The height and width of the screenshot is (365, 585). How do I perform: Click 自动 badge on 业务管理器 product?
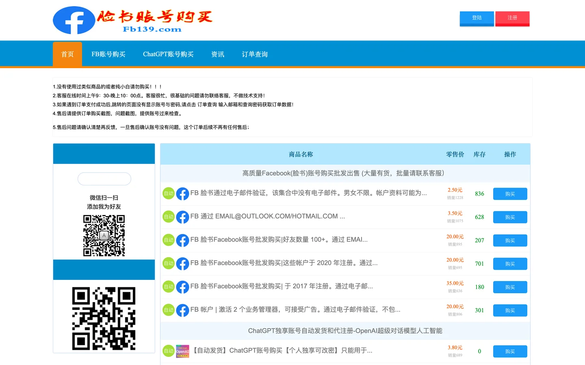(x=169, y=310)
